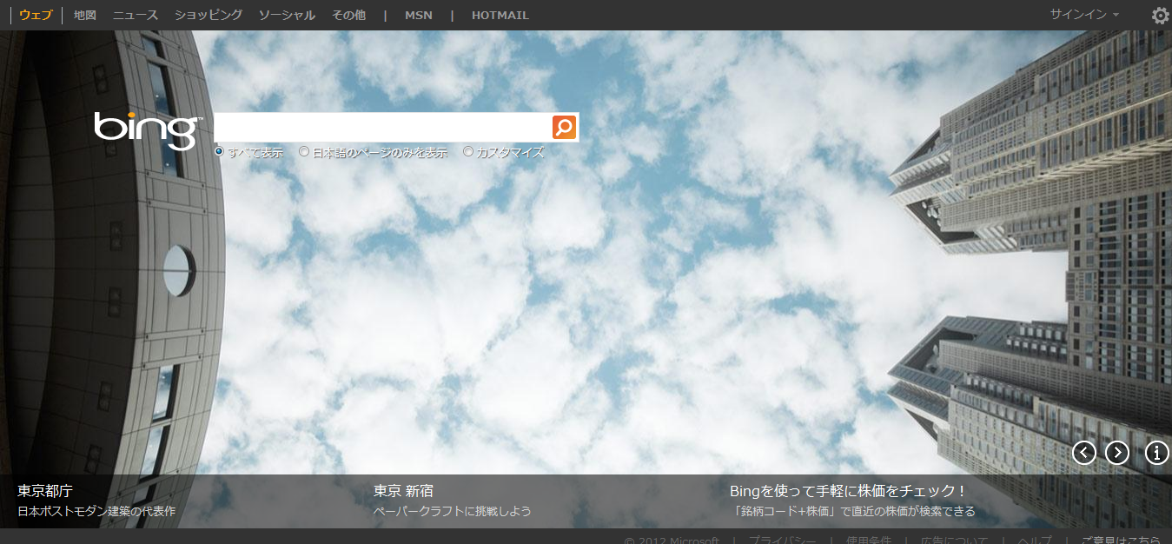Open the settings gear icon
Image resolution: width=1172 pixels, height=544 pixels.
(x=1160, y=16)
